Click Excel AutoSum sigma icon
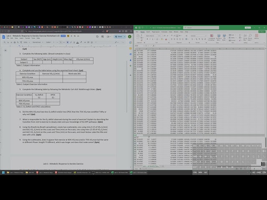267x200 pixels. [240, 35]
